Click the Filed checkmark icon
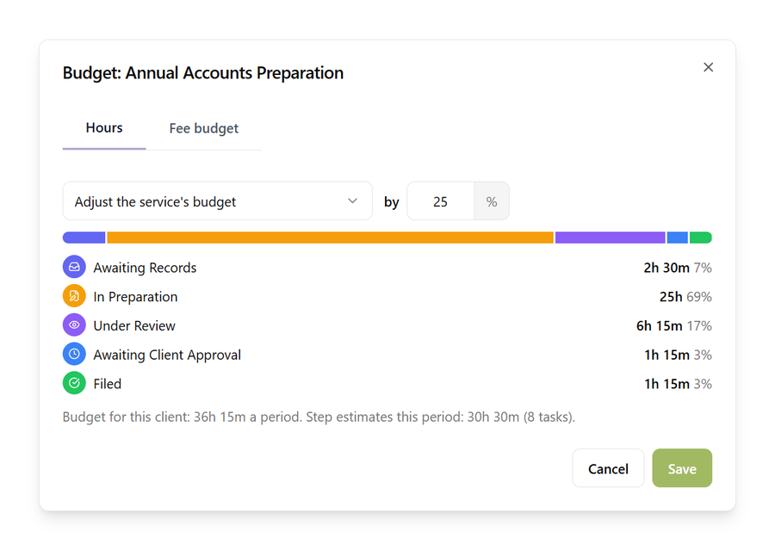 pyautogui.click(x=74, y=384)
